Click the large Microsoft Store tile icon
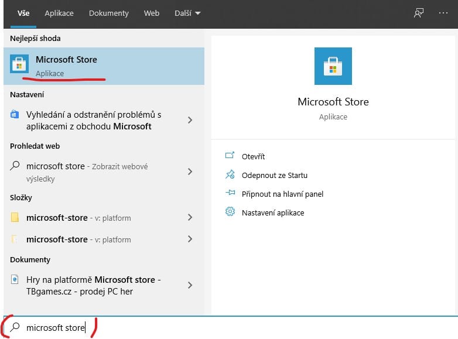The width and height of the screenshot is (458, 339). pos(333,66)
